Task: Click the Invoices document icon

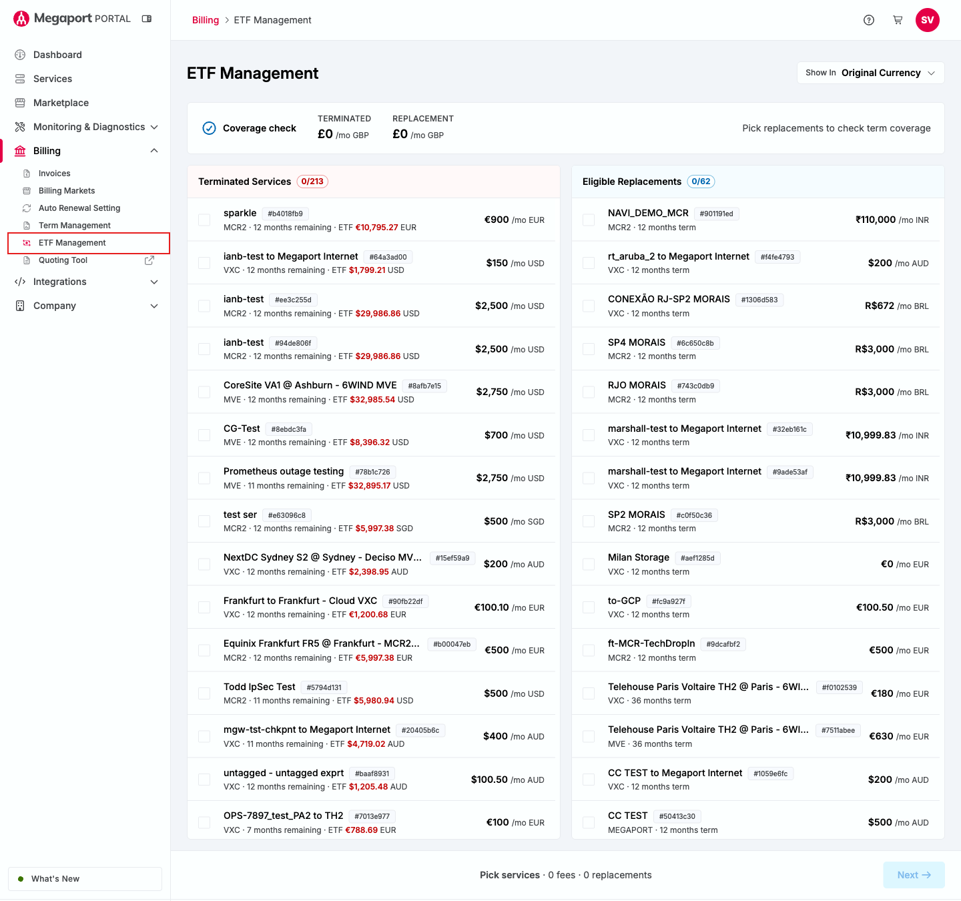Action: (27, 174)
